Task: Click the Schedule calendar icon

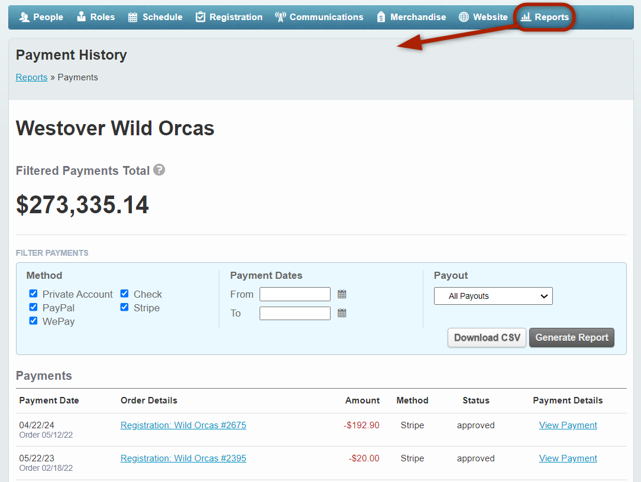Action: [133, 17]
